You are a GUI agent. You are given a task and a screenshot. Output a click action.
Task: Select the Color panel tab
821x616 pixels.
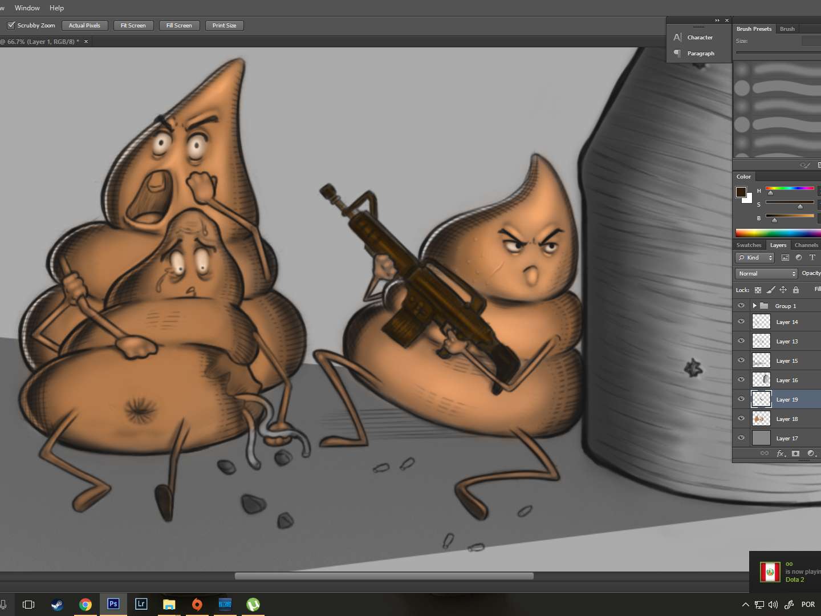[743, 177]
